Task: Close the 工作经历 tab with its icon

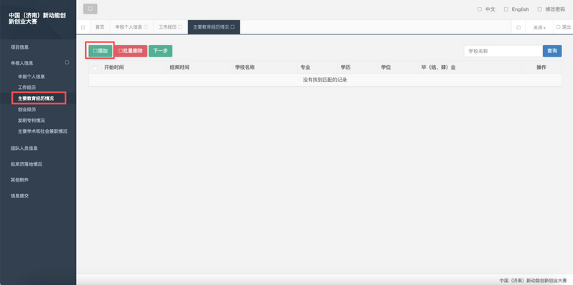Action: [180, 27]
